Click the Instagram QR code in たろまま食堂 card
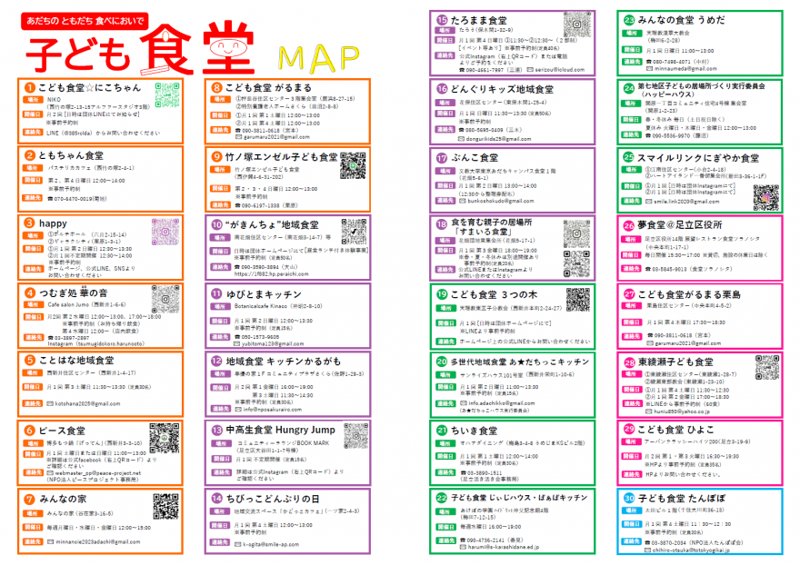The image size is (800, 565). coord(577,25)
